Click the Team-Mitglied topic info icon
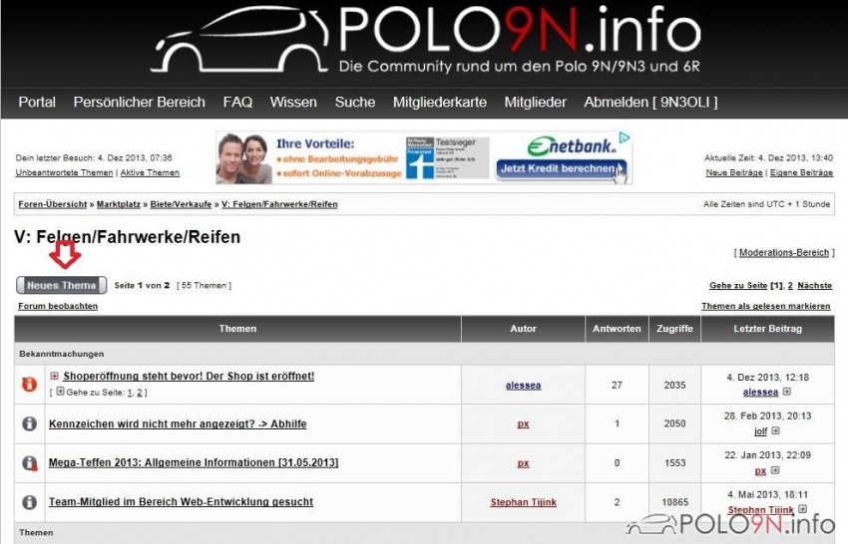 (x=29, y=502)
